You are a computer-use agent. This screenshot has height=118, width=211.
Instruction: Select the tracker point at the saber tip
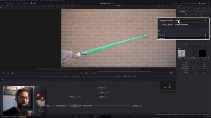[x=145, y=36]
